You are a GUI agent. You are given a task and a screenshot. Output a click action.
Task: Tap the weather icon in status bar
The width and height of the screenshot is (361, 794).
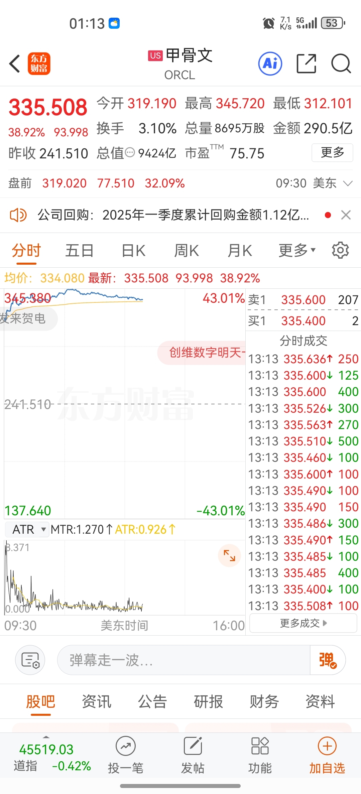pos(114,23)
